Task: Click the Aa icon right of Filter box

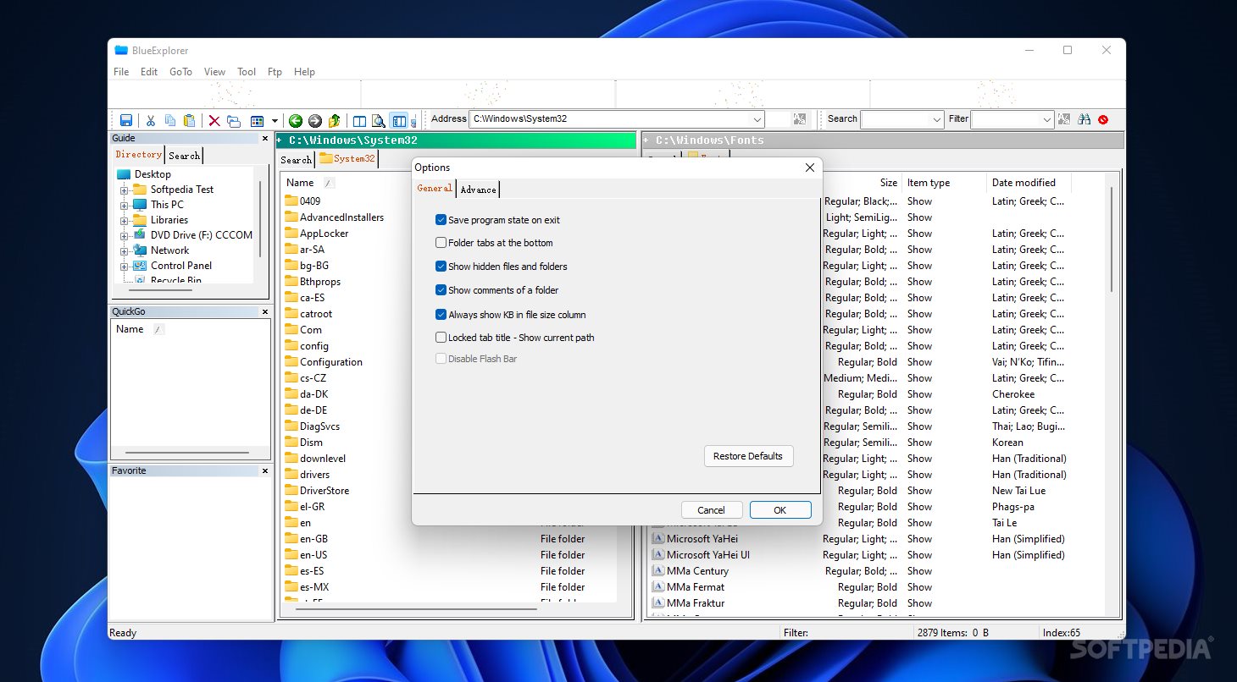Action: [x=1064, y=119]
